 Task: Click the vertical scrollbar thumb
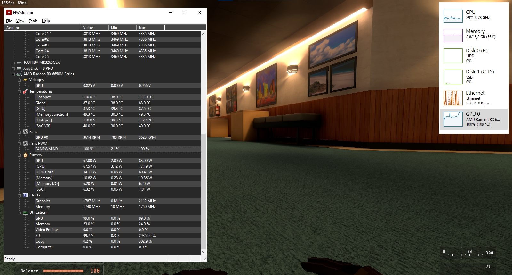[203, 191]
